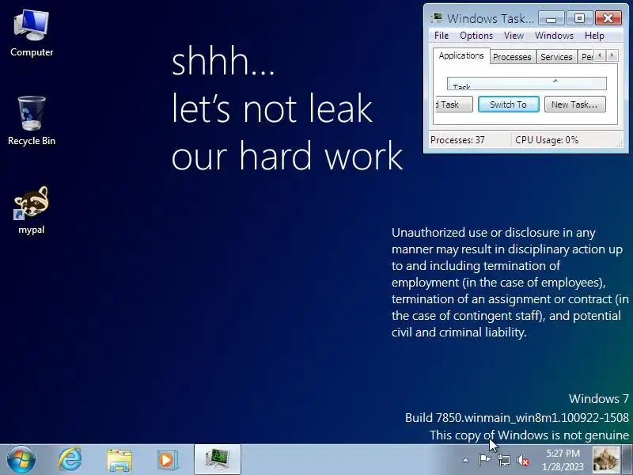The height and width of the screenshot is (475, 633).
Task: Click the Processes: 37 status text
Action: click(x=457, y=140)
